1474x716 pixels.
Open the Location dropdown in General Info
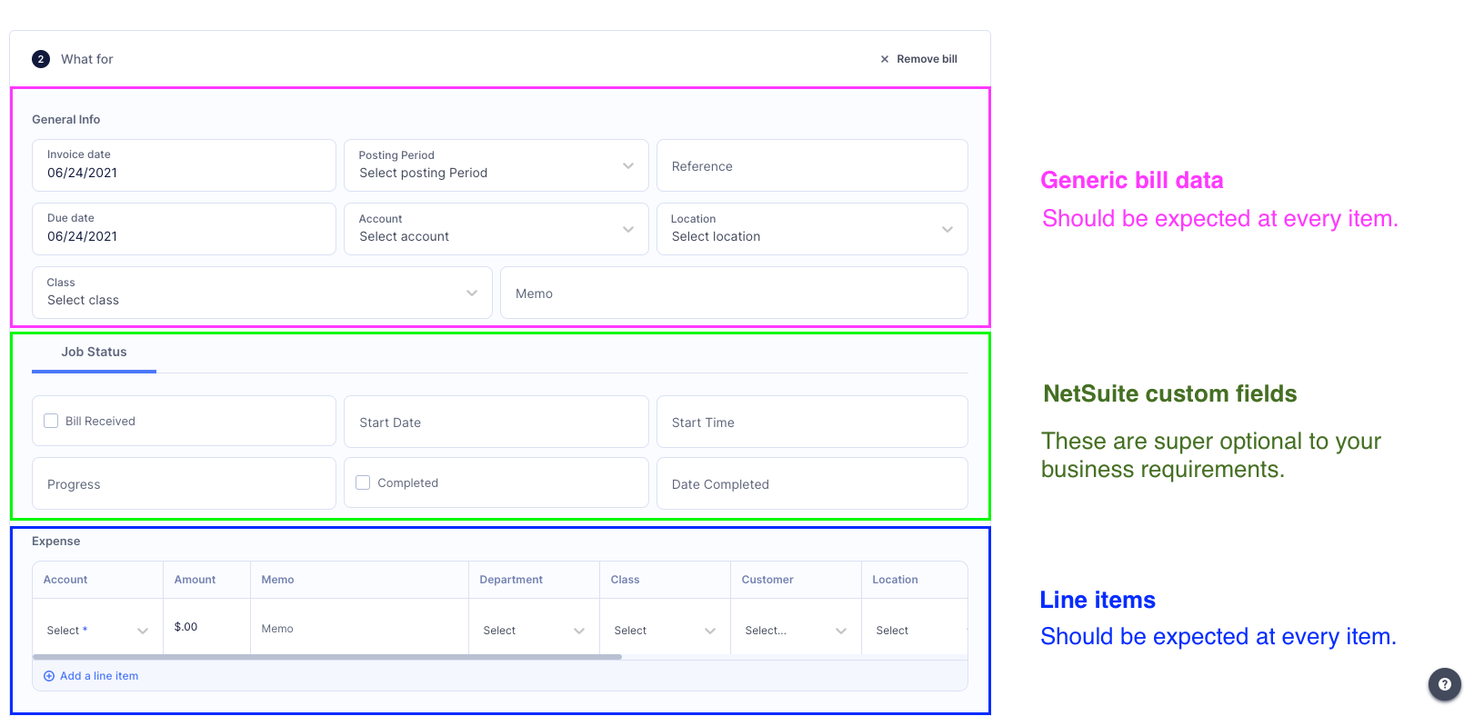pyautogui.click(x=812, y=229)
